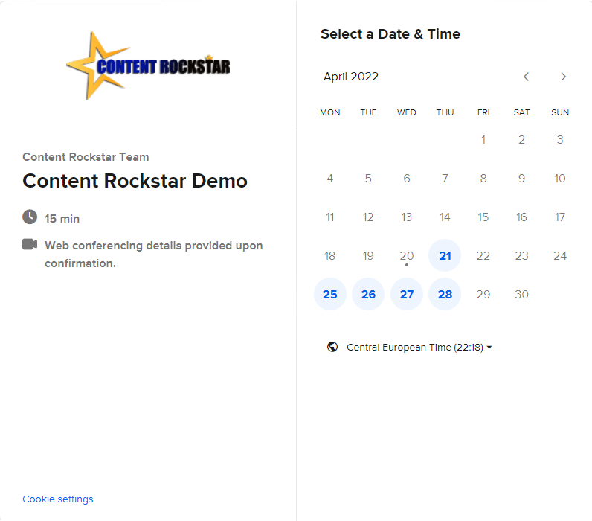592x521 pixels.
Task: Click date 10 on the calendar
Action: [x=560, y=179]
